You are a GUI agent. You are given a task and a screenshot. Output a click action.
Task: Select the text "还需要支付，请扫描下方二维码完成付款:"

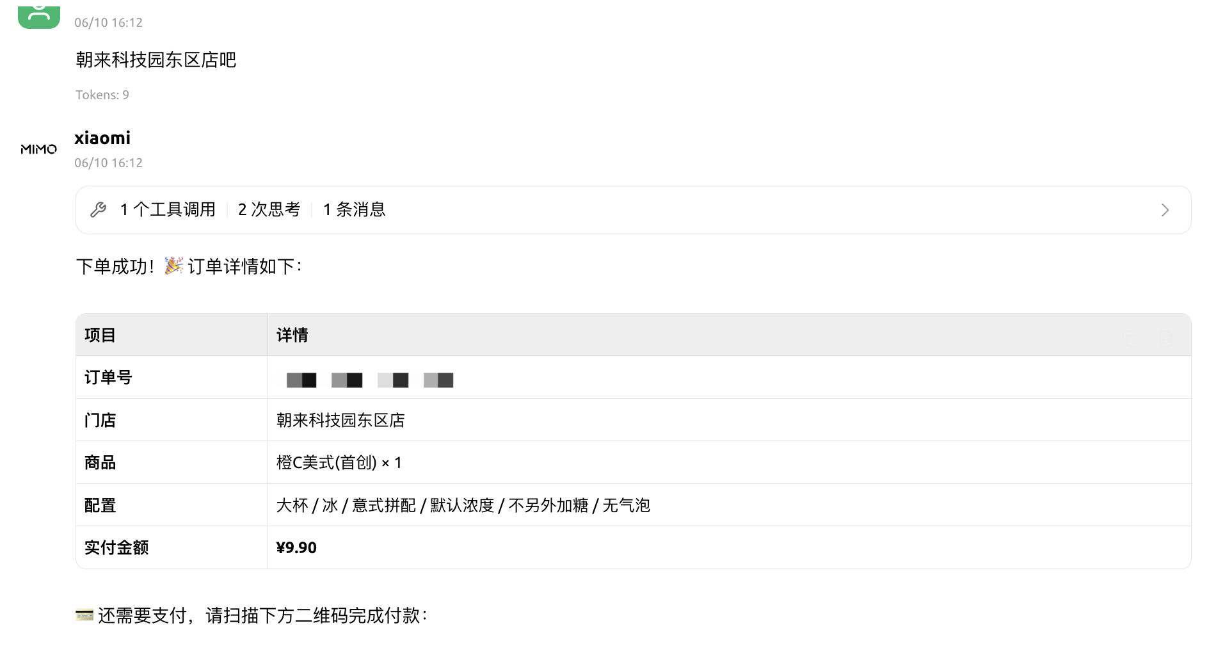coord(262,615)
